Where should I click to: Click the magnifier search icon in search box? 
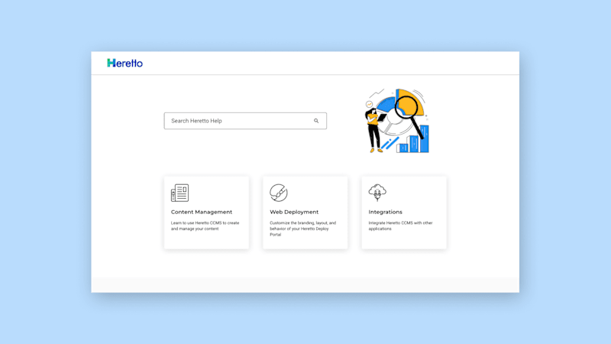tap(316, 121)
